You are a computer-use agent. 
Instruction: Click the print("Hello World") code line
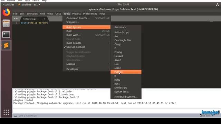[x=35, y=23]
